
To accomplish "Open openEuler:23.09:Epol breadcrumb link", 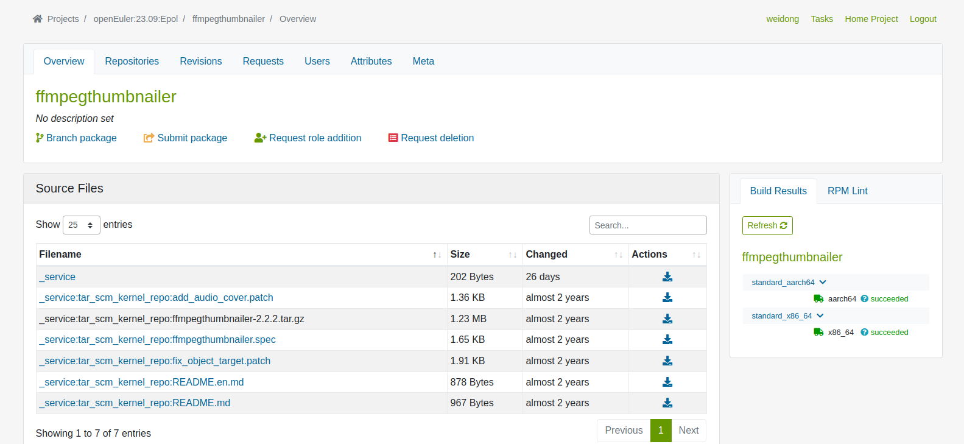I will (x=136, y=19).
